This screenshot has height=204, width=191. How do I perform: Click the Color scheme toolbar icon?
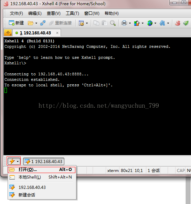pyautogui.click(x=137, y=23)
